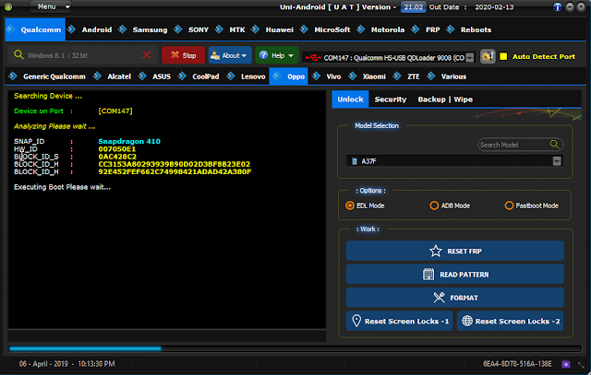Open the MTK tab
This screenshot has width=591, height=375.
point(237,29)
